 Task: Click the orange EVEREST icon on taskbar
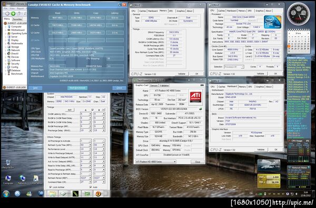pos(98,194)
